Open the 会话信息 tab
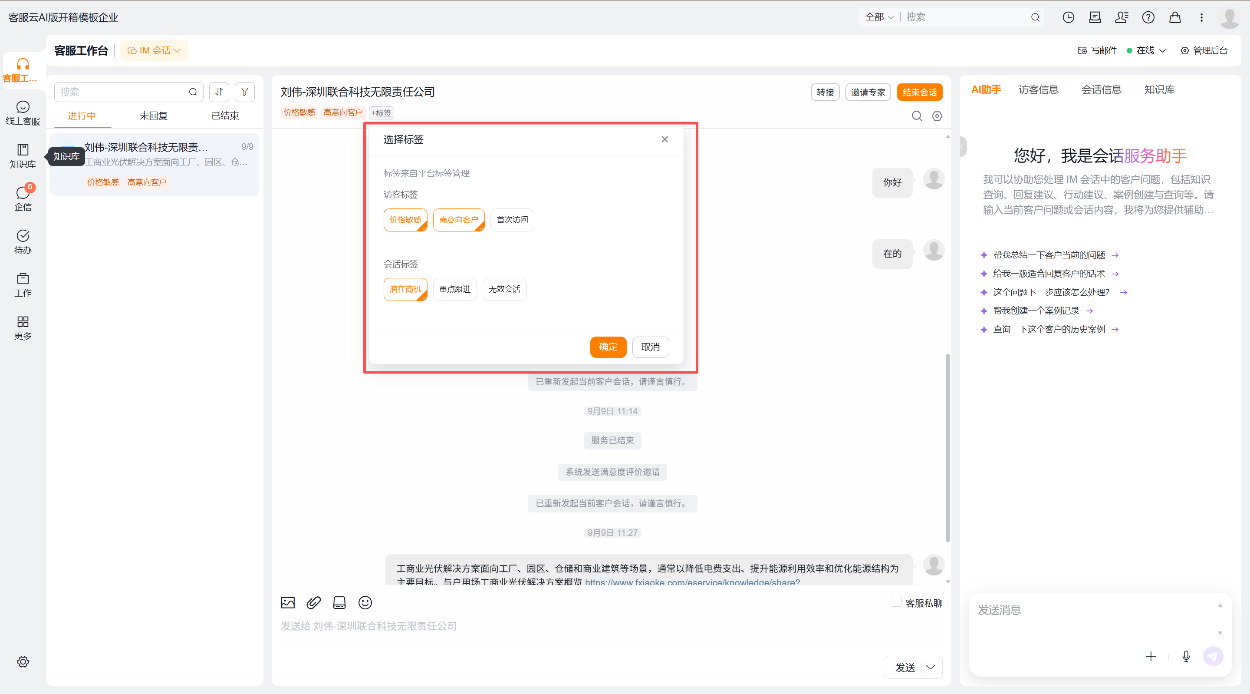 tap(1102, 90)
